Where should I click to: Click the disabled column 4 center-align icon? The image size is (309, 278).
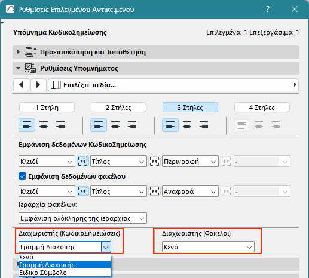click(259, 125)
